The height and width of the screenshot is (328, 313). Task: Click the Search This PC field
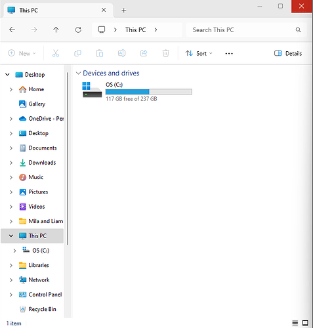tap(246, 30)
